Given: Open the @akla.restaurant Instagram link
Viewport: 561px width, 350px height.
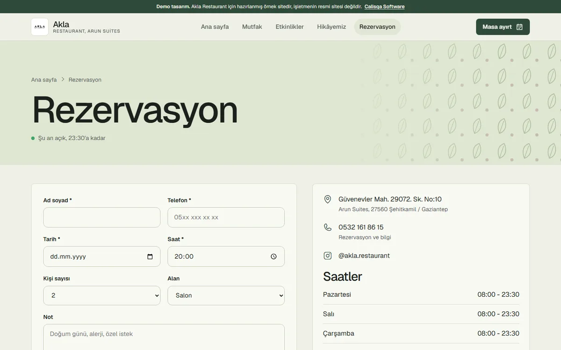Looking at the screenshot, I should (x=364, y=256).
